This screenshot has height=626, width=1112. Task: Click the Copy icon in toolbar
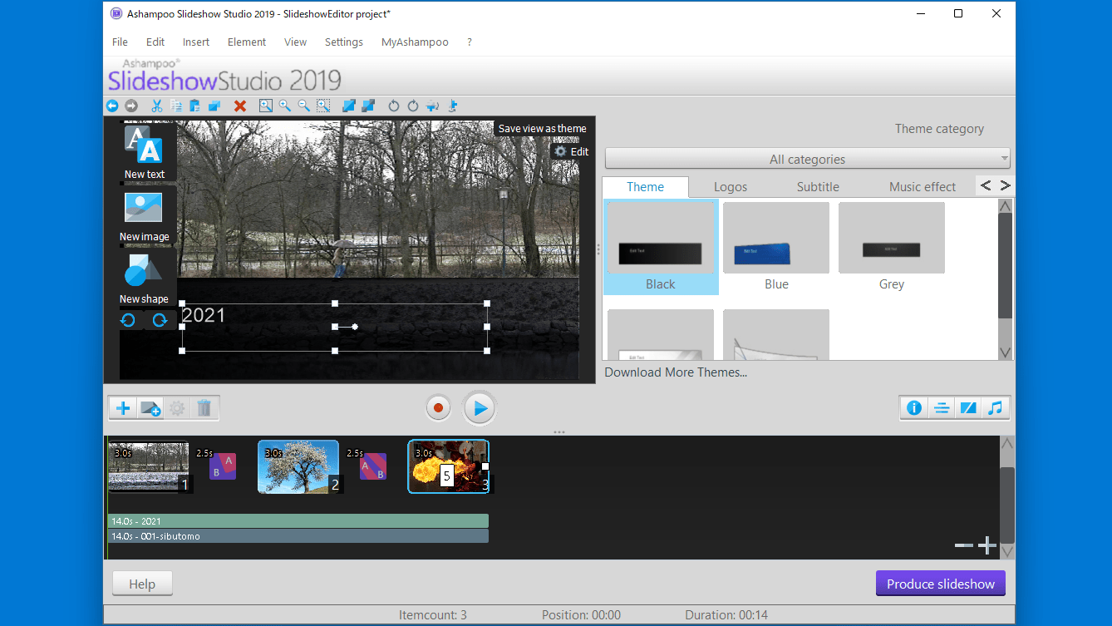tap(176, 106)
